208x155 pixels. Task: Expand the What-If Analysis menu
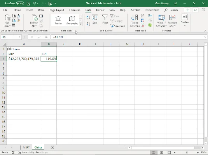click(161, 21)
